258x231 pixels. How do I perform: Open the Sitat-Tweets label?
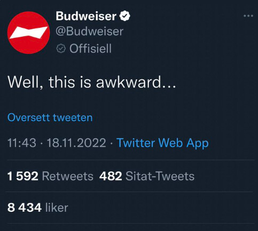pos(160,176)
